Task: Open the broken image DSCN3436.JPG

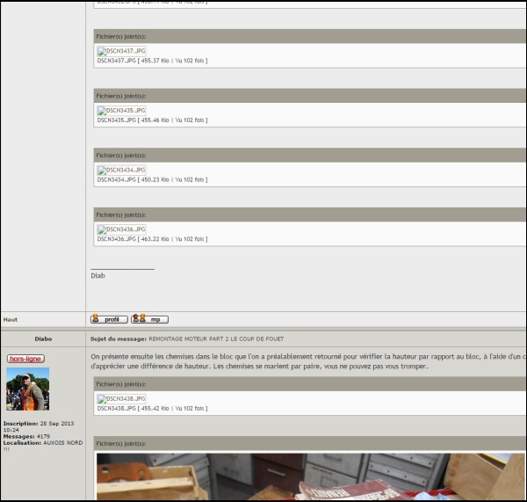Action: pos(121,229)
